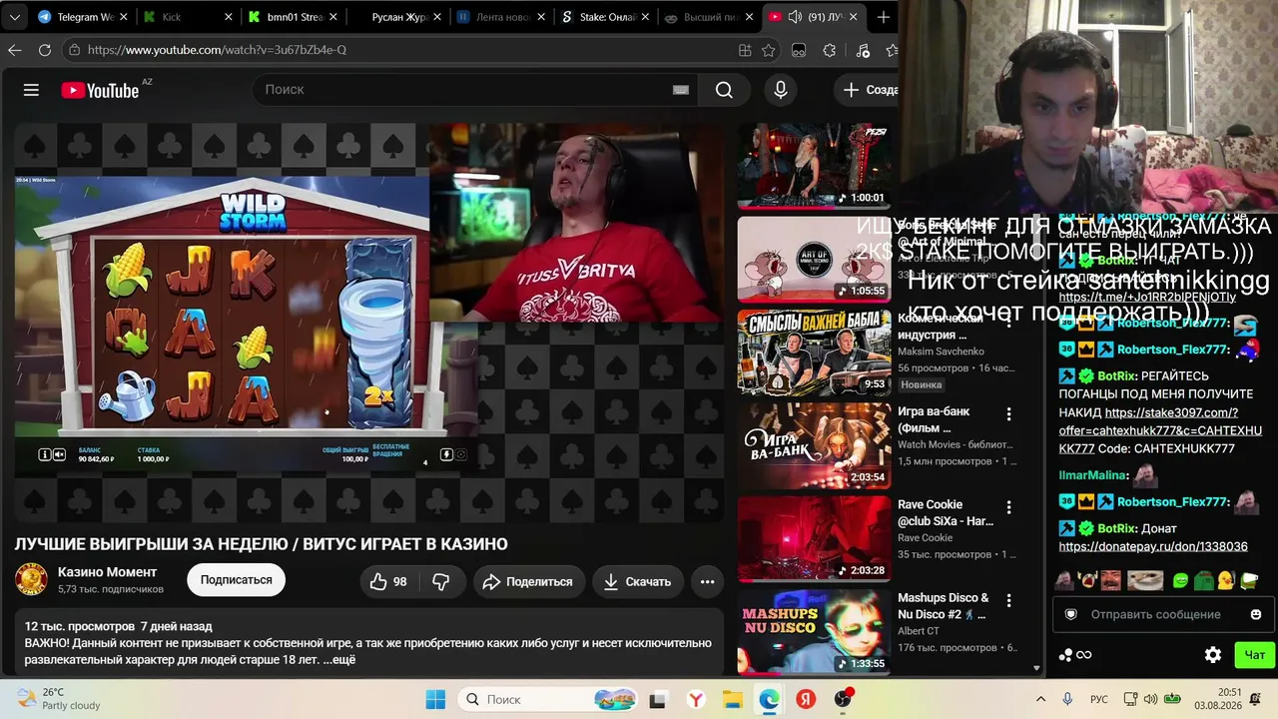The image size is (1278, 719).
Task: Download the video via Скачать
Action: [x=637, y=581]
